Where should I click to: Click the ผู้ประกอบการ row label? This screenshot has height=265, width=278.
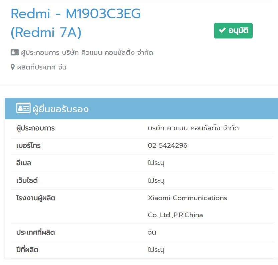[x=35, y=128]
